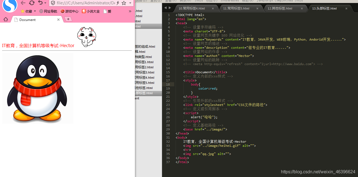The width and height of the screenshot is (358, 177).
Task: Close the Document browser tab
Action: pos(58,20)
